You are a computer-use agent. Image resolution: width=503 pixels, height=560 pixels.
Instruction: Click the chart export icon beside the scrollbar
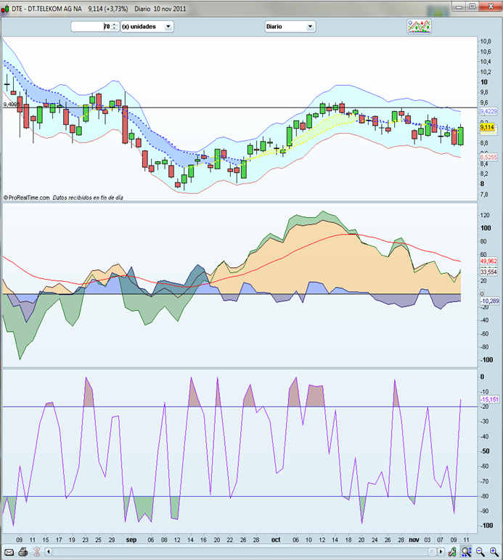tap(451, 552)
